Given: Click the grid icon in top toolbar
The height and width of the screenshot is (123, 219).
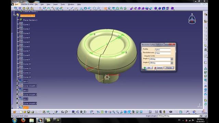Looking at the screenshot, I should (x=20, y=9).
